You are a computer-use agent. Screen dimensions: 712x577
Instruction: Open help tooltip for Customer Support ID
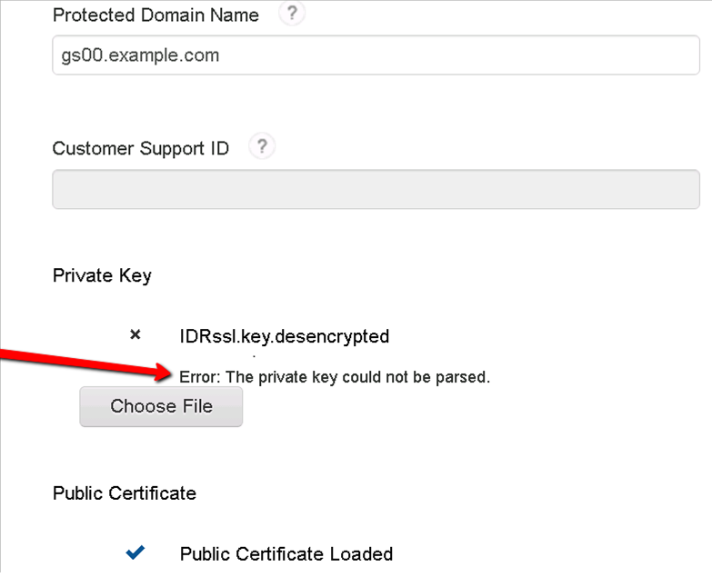(x=261, y=147)
